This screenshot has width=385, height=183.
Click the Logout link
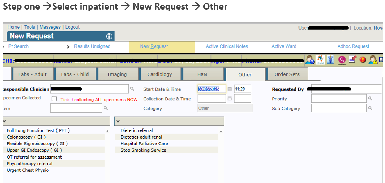click(73, 27)
